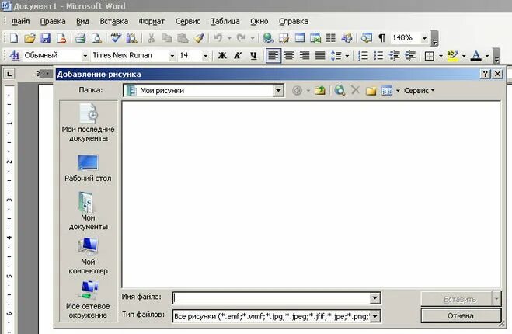Click the Print icon

point(80,38)
